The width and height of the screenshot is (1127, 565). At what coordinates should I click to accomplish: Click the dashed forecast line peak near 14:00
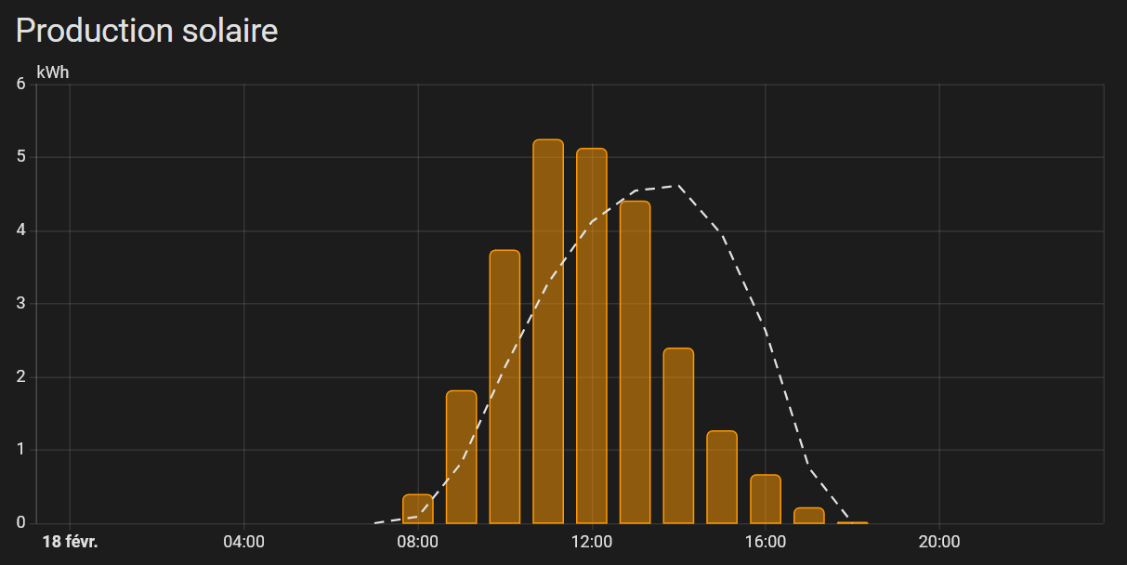click(x=678, y=186)
